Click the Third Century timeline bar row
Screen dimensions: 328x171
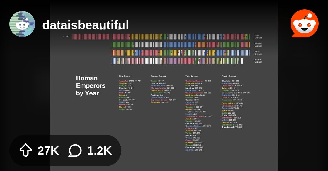coord(180,53)
